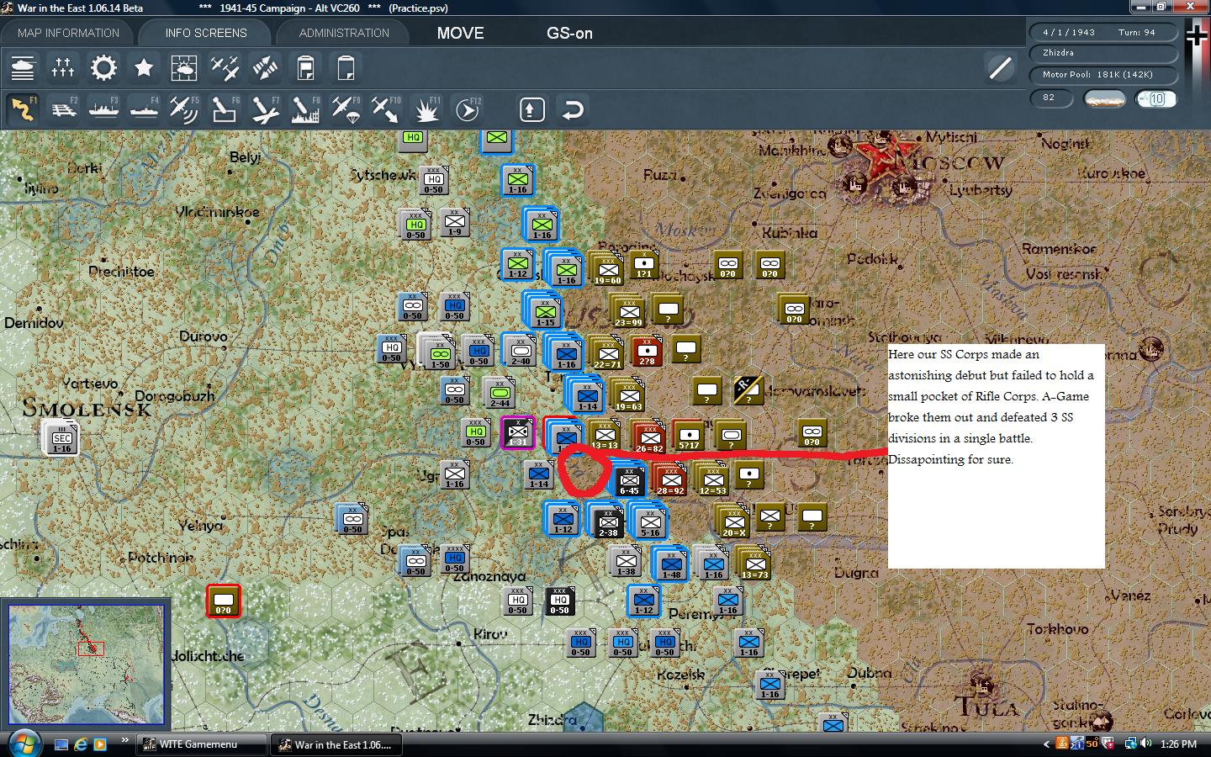Select the 6-45 unit counter

(x=629, y=479)
